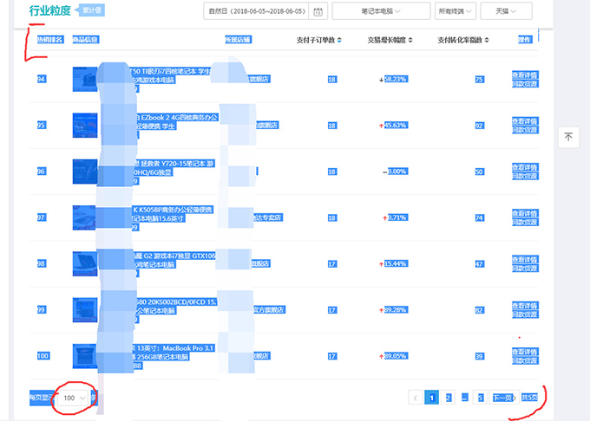The height and width of the screenshot is (421, 590).
Task: Click product thumbnail in rank 94 row
Action: (85, 79)
